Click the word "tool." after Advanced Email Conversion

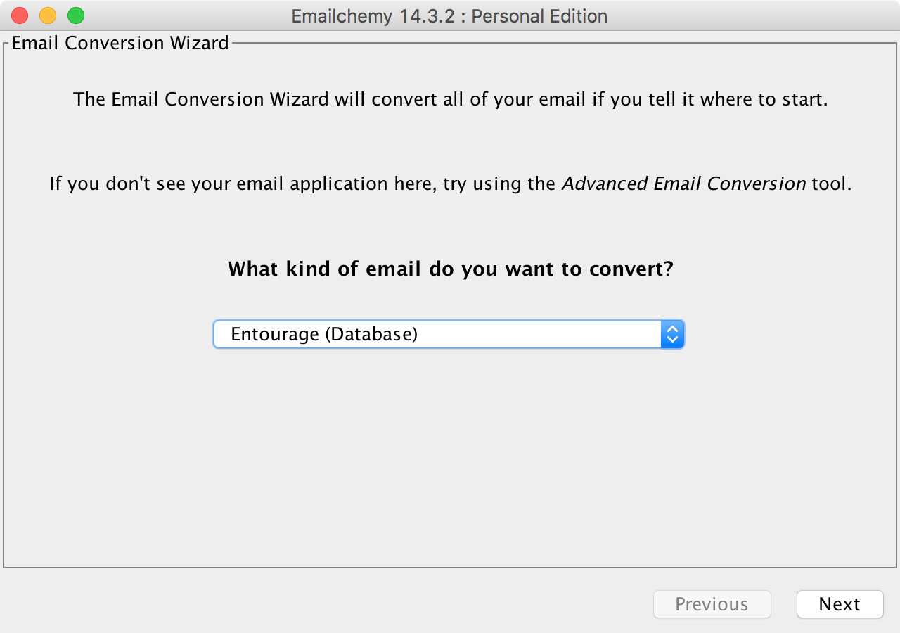coord(831,184)
